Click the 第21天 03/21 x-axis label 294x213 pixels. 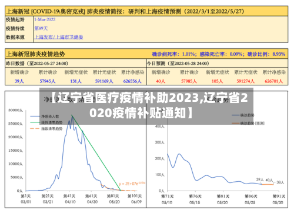[48, 199]
